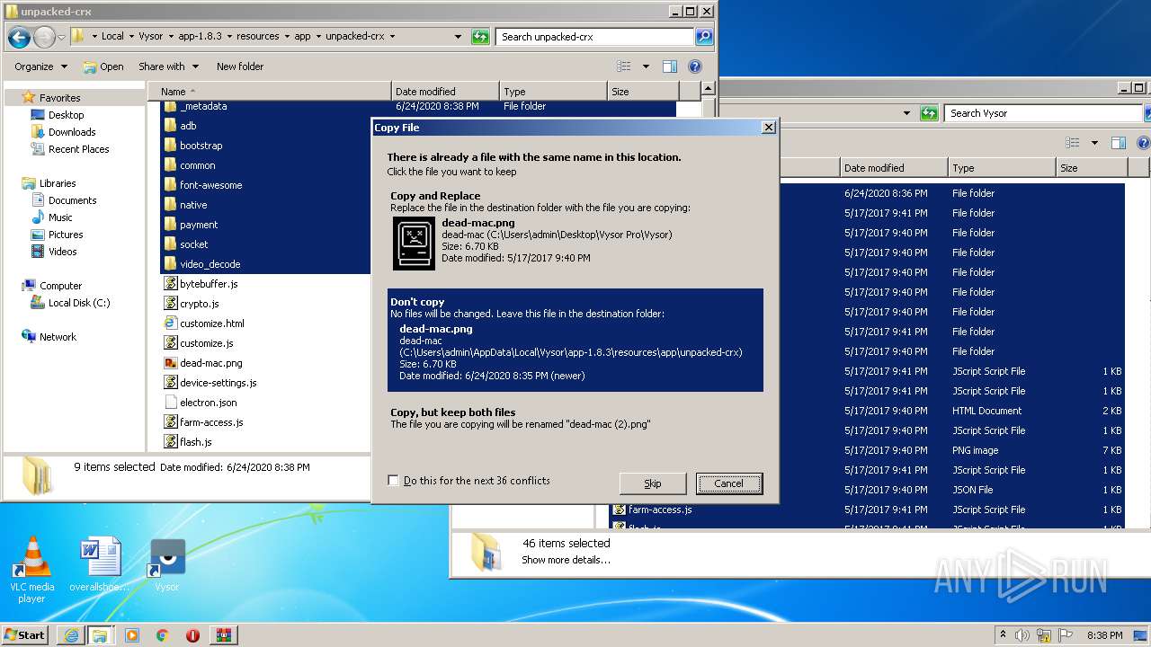Image resolution: width=1151 pixels, height=647 pixels.
Task: Click the Open toolbar button
Action: tap(103, 66)
